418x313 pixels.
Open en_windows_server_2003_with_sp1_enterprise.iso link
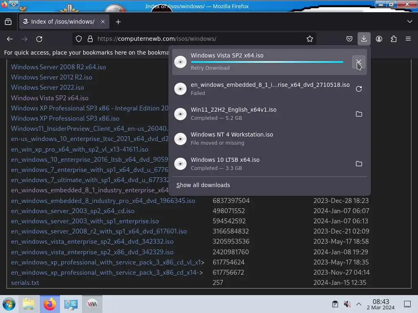85,221
